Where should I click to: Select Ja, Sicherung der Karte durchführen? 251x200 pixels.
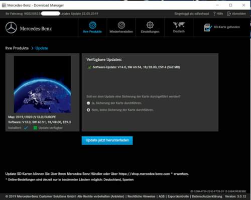coord(88,103)
